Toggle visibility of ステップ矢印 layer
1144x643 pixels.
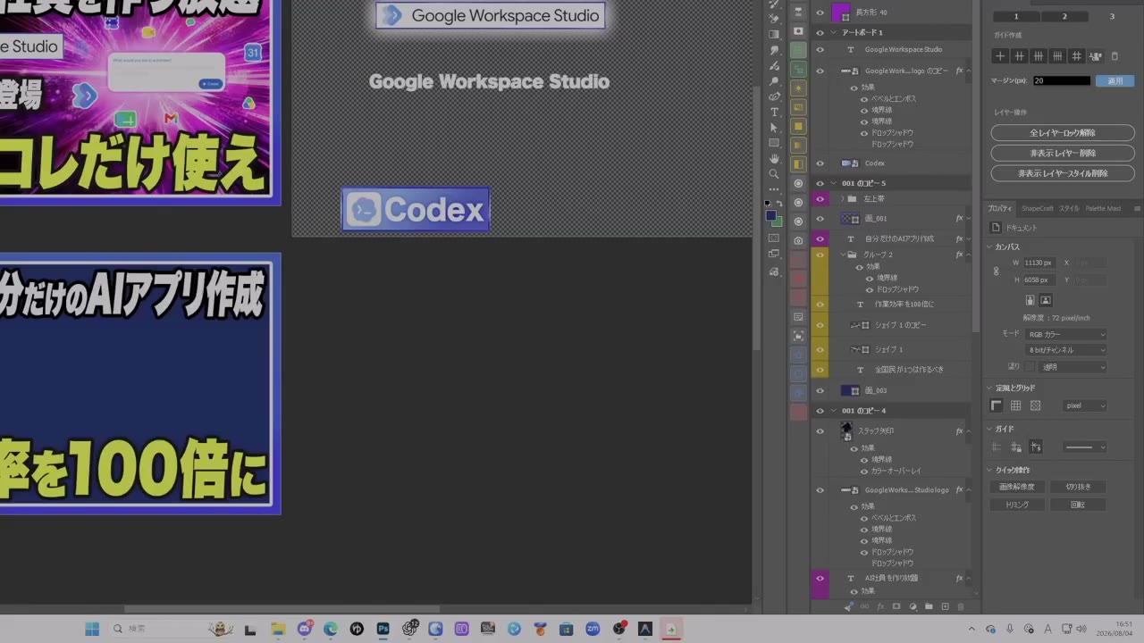(820, 431)
